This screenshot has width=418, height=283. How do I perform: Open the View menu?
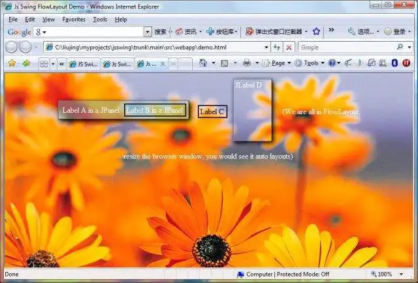(x=48, y=20)
